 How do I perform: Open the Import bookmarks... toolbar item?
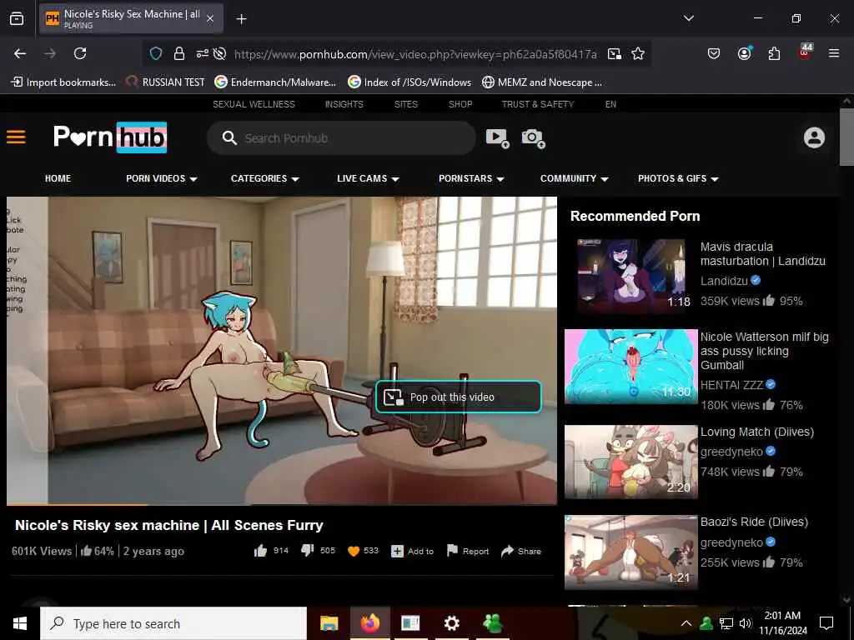pyautogui.click(x=63, y=82)
